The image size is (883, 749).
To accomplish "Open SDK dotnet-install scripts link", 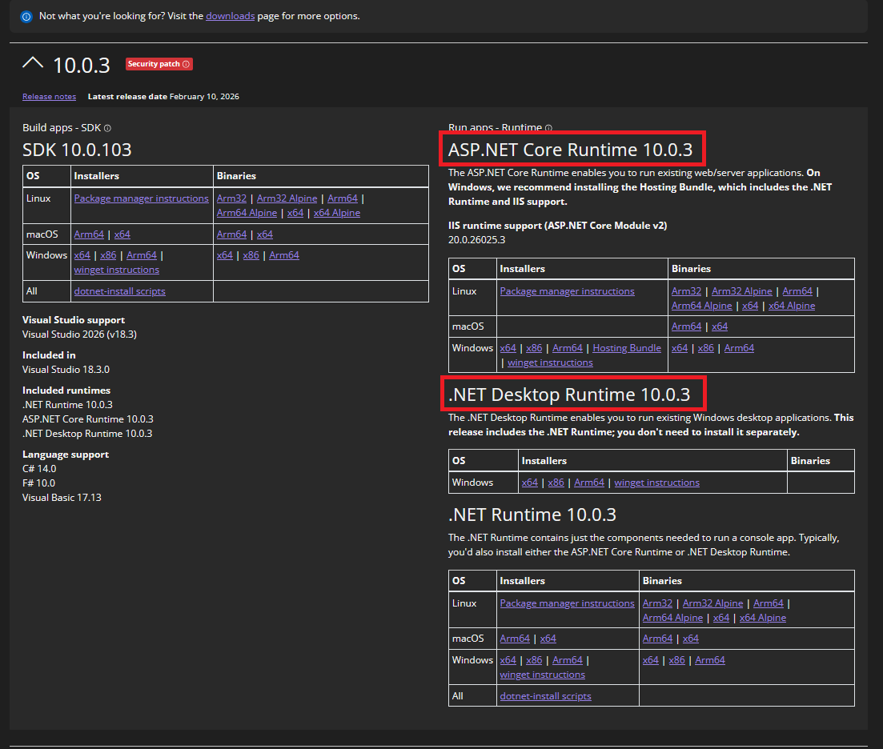I will click(x=119, y=291).
